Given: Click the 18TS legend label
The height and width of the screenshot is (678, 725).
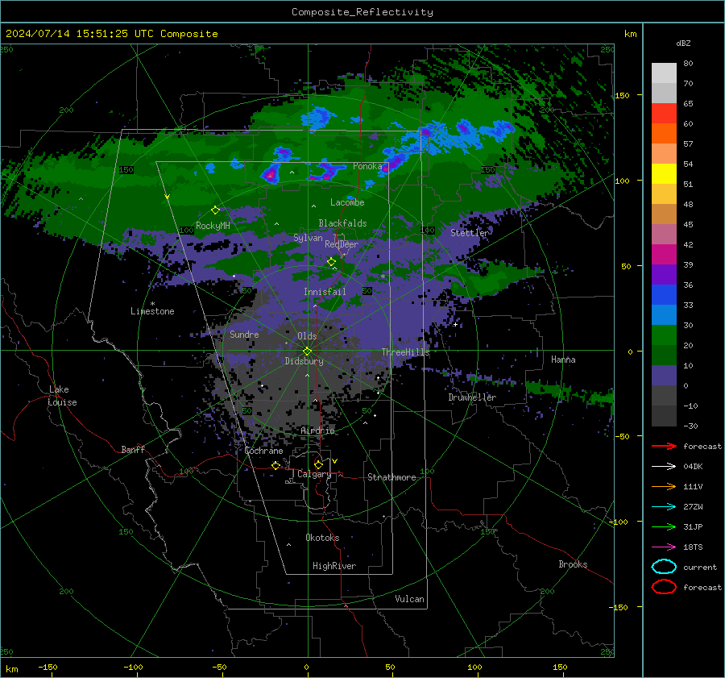Looking at the screenshot, I should (x=693, y=547).
